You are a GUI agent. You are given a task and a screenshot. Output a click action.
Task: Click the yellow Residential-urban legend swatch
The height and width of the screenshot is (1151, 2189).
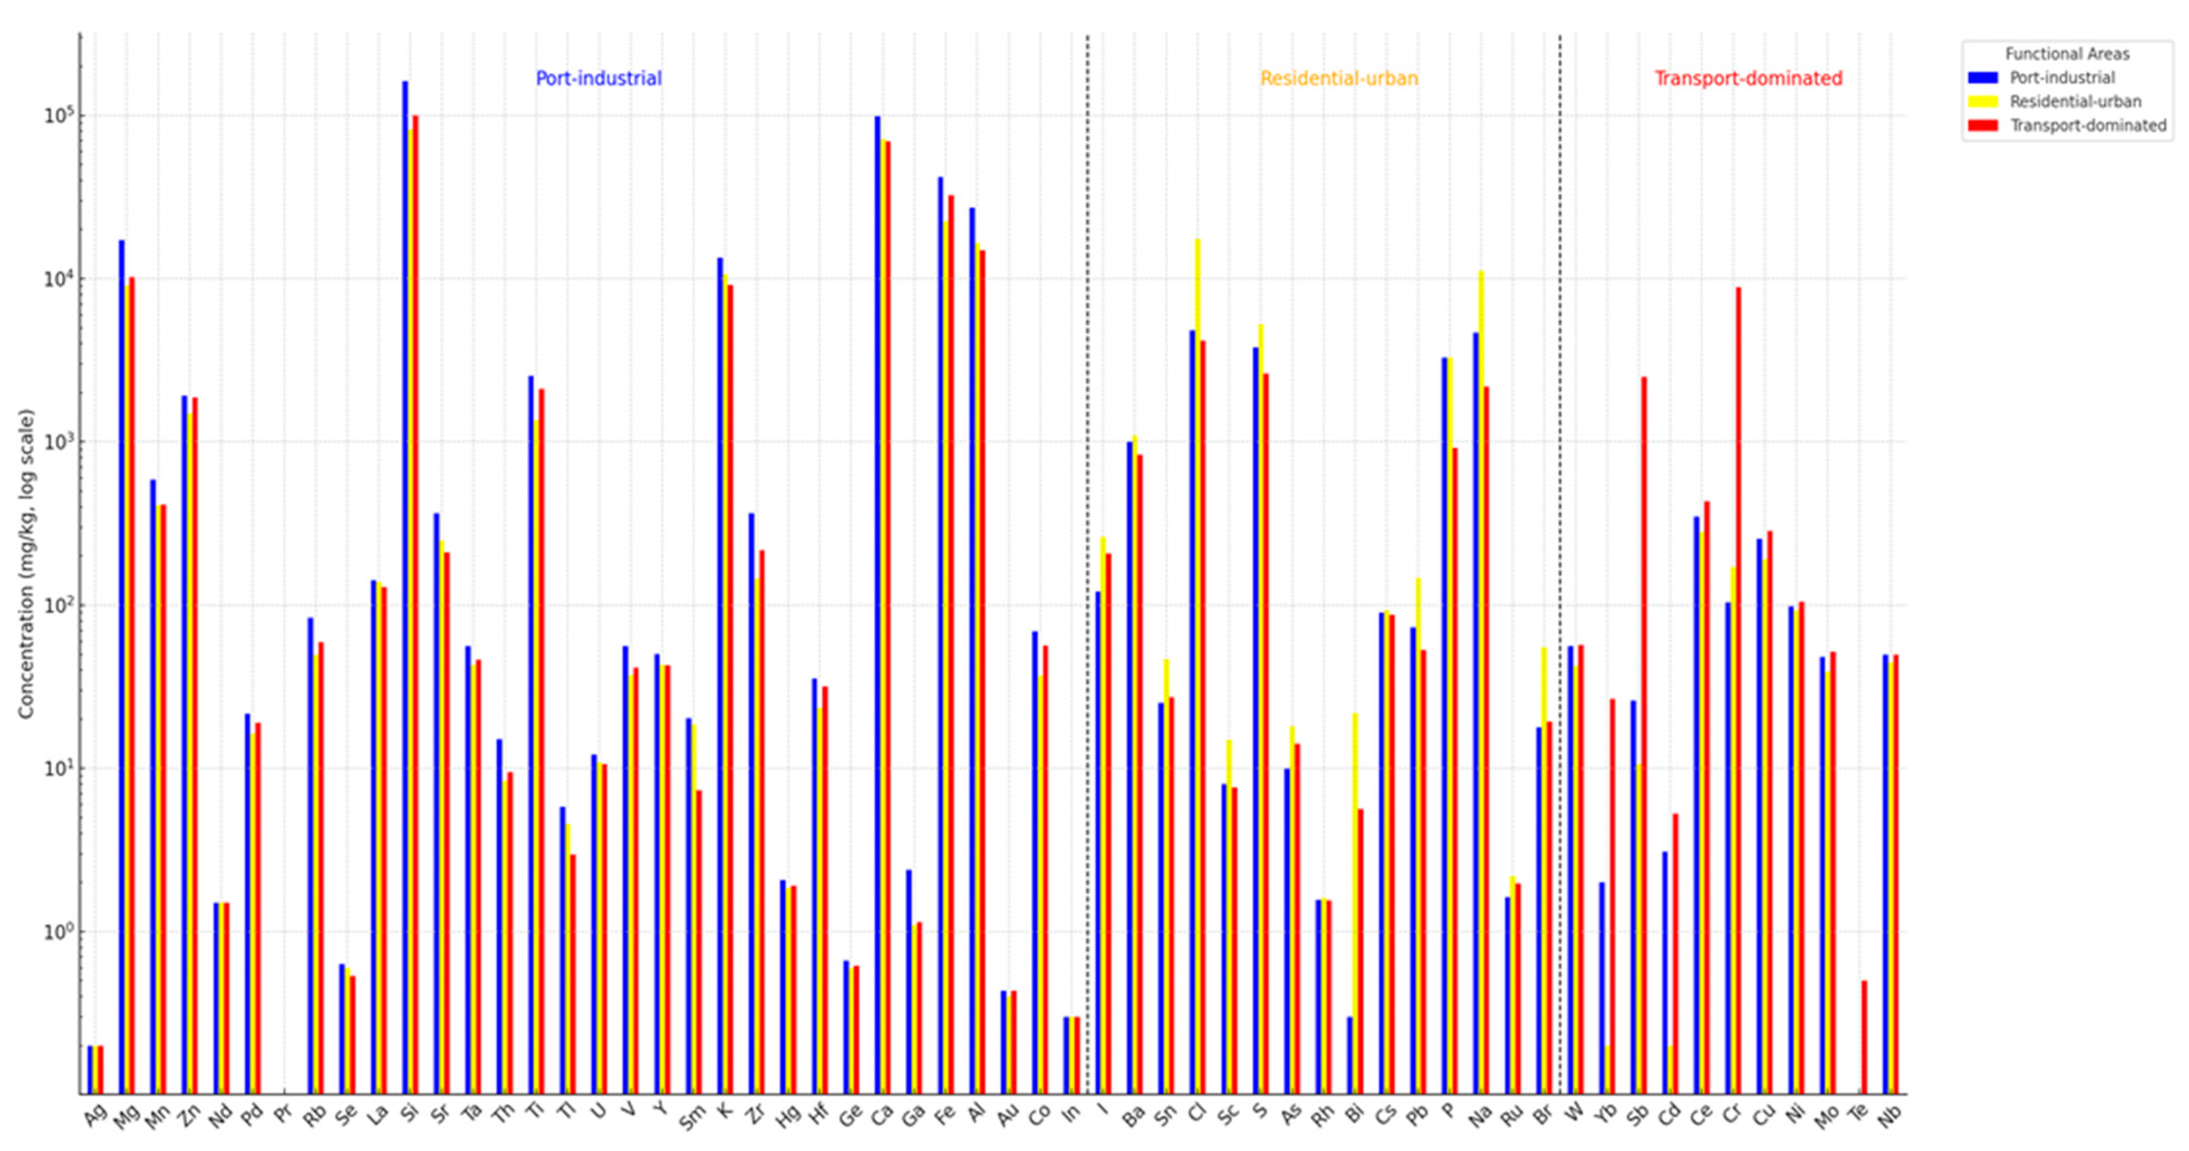click(1983, 101)
